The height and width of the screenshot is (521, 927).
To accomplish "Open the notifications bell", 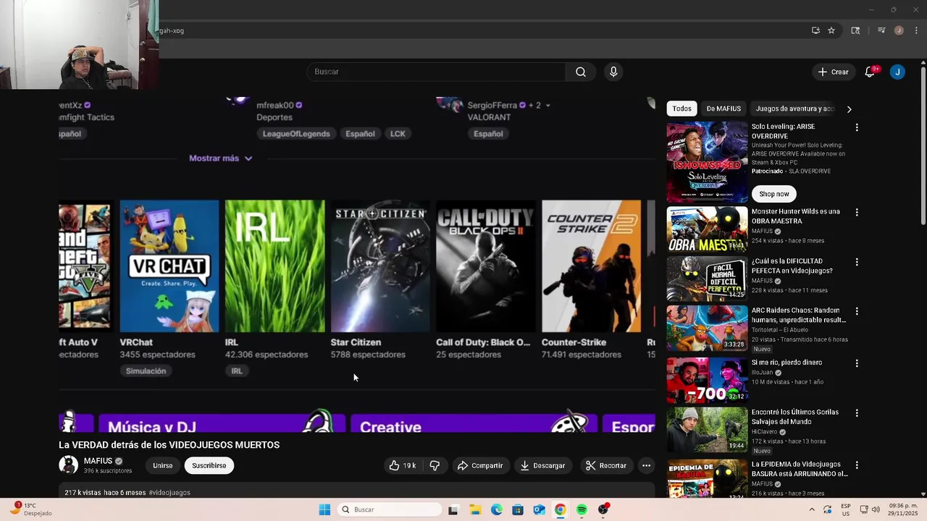I will tap(870, 72).
